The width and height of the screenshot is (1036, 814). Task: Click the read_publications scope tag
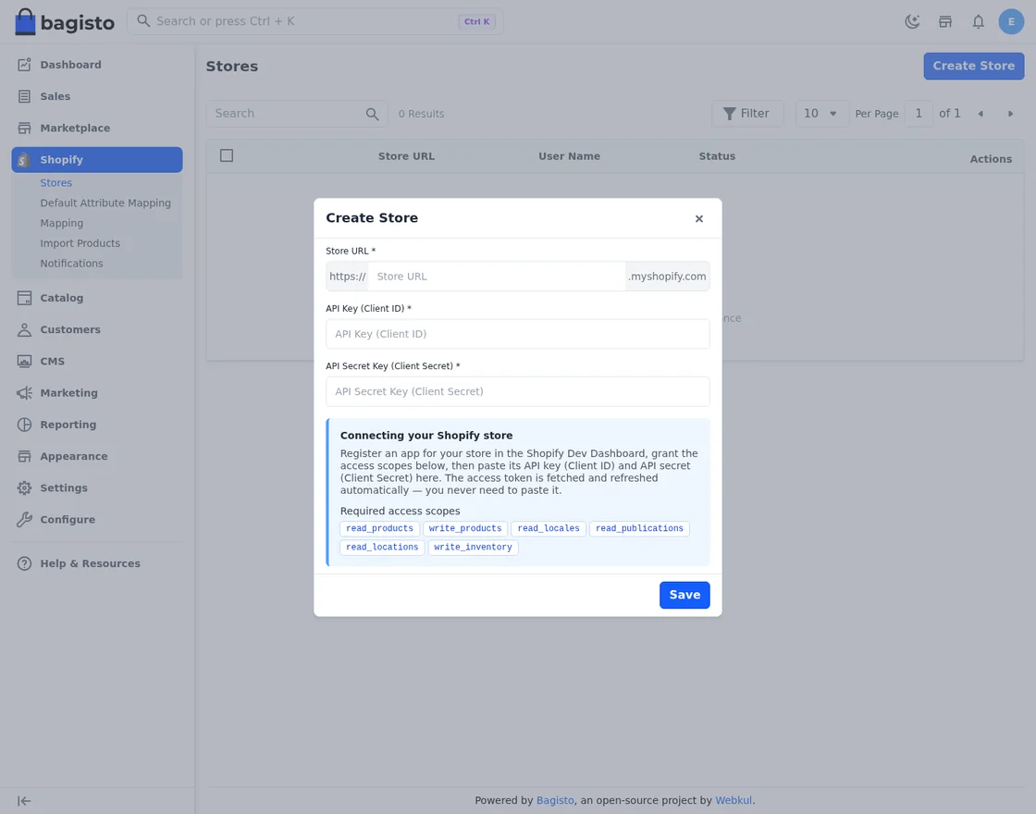[x=639, y=528]
